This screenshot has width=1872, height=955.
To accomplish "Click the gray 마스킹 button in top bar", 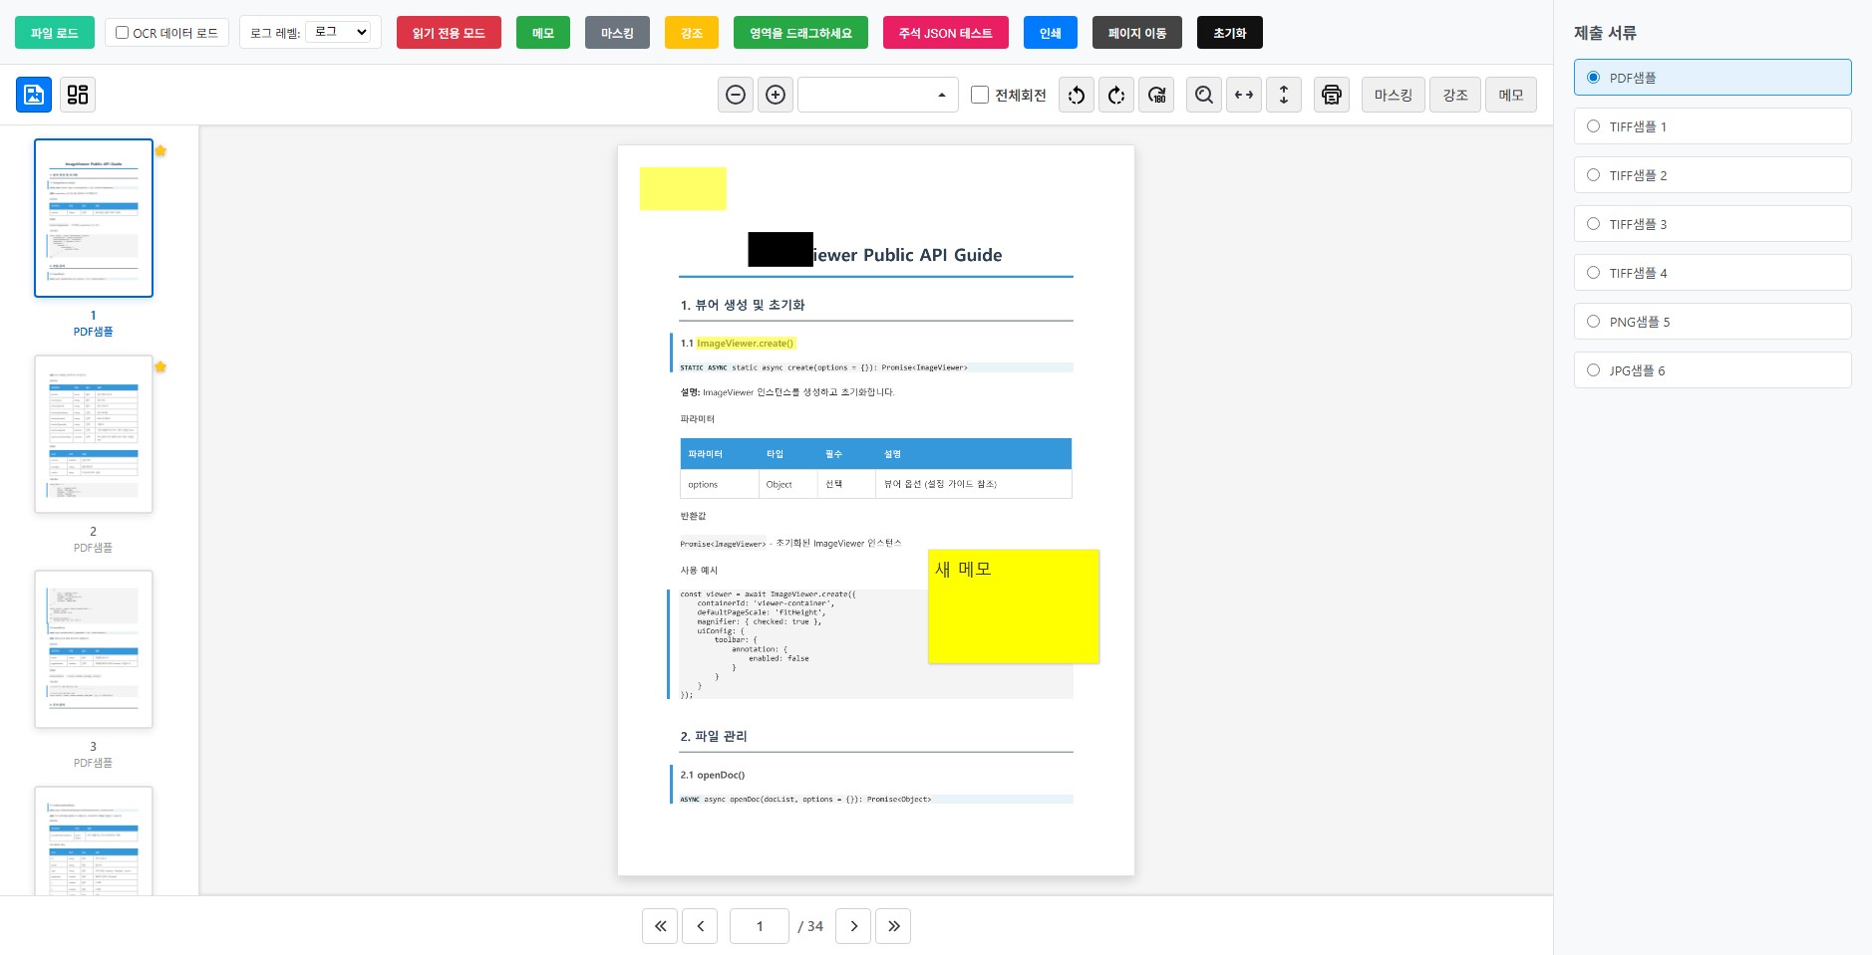I will (617, 33).
